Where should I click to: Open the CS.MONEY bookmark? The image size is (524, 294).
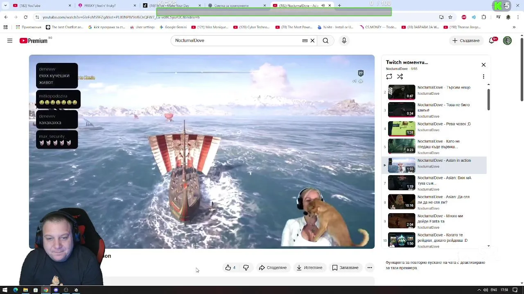tap(378, 27)
